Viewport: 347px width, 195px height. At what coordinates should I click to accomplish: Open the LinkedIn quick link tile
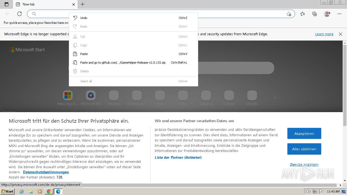click(252, 98)
